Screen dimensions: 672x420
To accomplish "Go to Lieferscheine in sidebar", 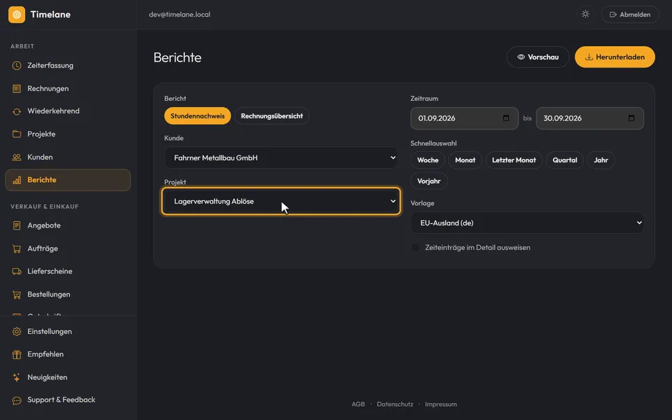I will [68, 272].
